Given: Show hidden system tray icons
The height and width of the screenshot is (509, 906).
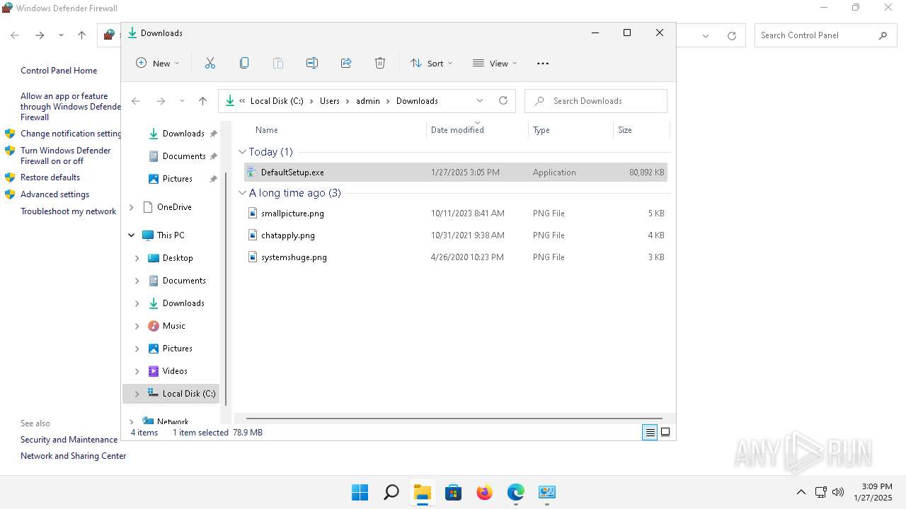Looking at the screenshot, I should 801,492.
